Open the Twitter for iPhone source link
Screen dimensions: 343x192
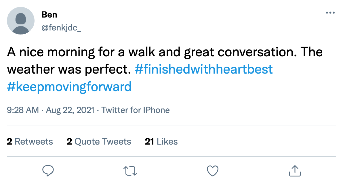pyautogui.click(x=136, y=110)
